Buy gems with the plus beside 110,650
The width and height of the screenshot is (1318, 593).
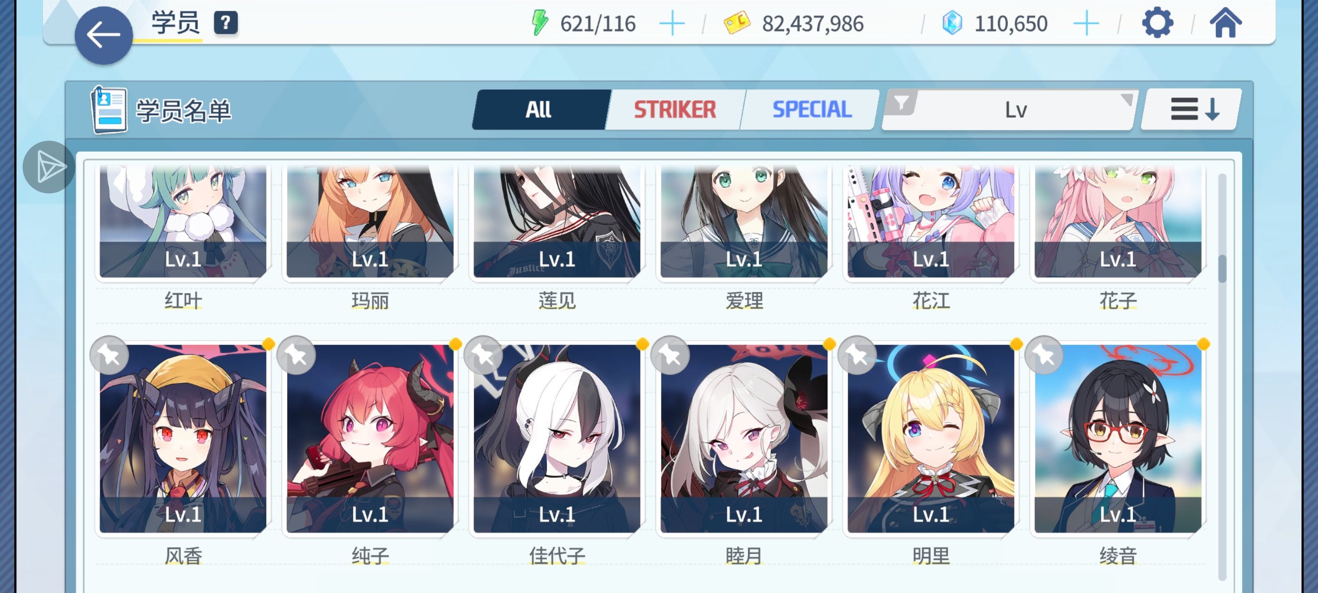point(1086,24)
